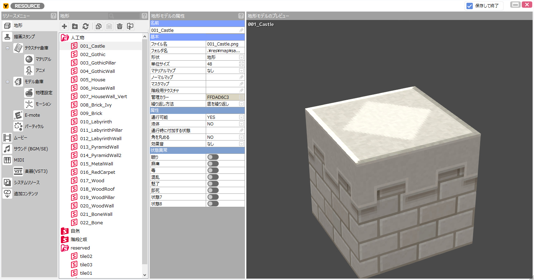Open the 通行可能 YES dropdown
The width and height of the screenshot is (534, 280).
(x=241, y=117)
